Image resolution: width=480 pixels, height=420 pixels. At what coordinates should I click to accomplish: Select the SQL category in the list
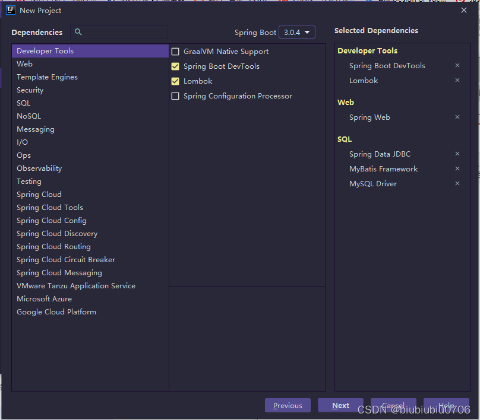pyautogui.click(x=90, y=103)
